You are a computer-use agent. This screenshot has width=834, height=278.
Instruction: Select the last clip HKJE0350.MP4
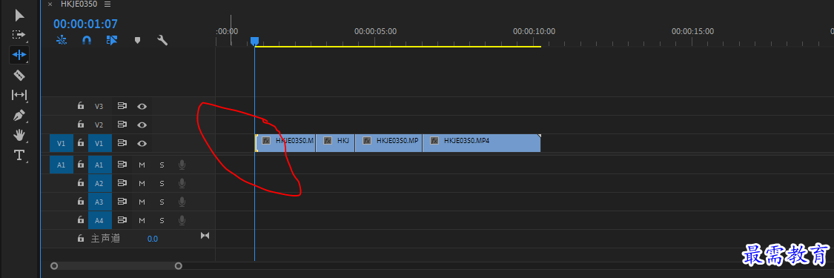tap(482, 143)
